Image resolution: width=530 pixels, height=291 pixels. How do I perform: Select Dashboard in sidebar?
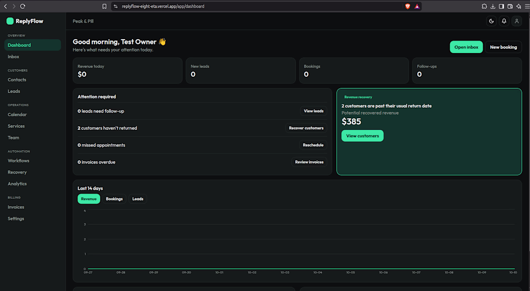point(32,45)
